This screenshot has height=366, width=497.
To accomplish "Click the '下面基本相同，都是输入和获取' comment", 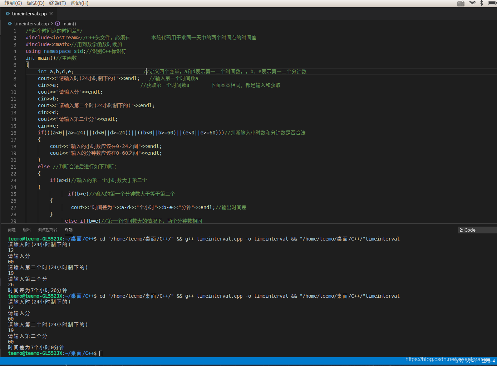I will (x=246, y=85).
